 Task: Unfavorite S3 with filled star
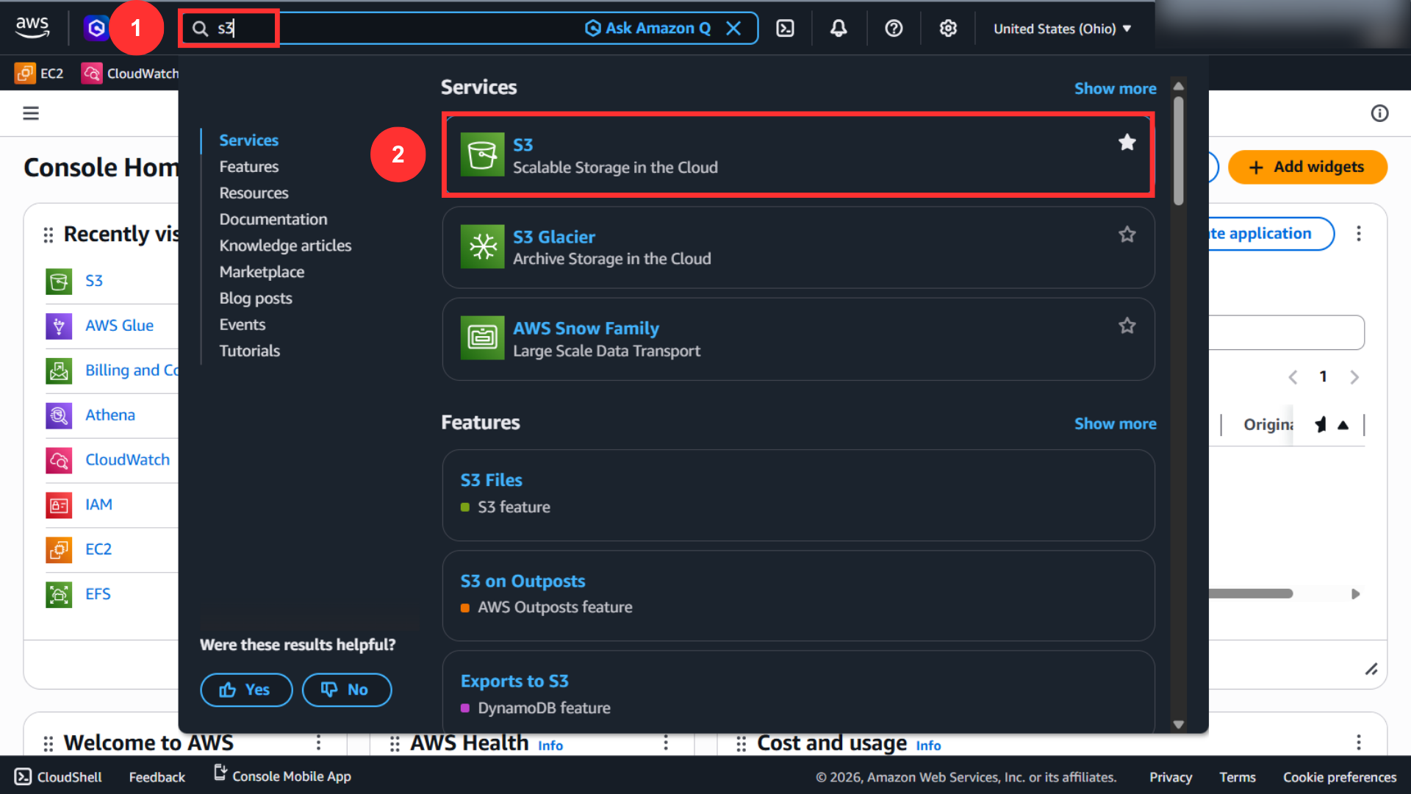coord(1127,142)
